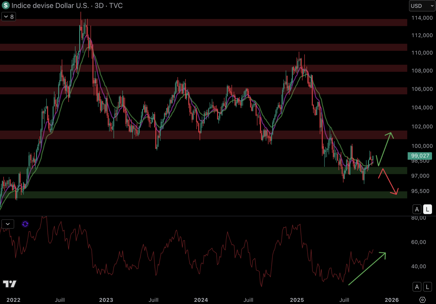The height and width of the screenshot is (304, 436).
Task: Click the current price label 99,027
Action: tap(420, 156)
